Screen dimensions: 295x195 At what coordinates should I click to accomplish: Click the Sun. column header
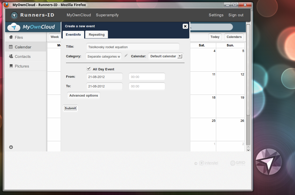pyautogui.click(x=230, y=45)
